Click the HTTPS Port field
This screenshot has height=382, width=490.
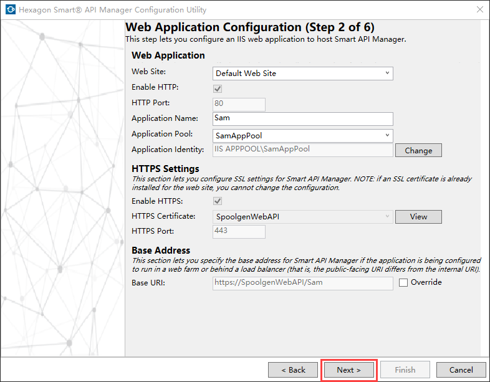point(239,231)
